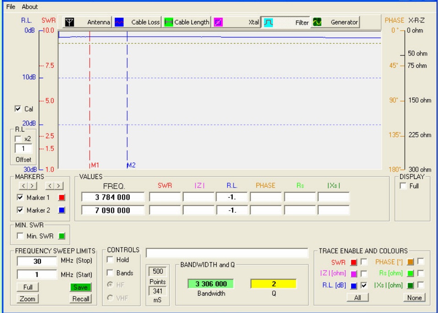Click the blue Marker 2 color square
Viewport: 440px width, 313px height.
point(61,210)
